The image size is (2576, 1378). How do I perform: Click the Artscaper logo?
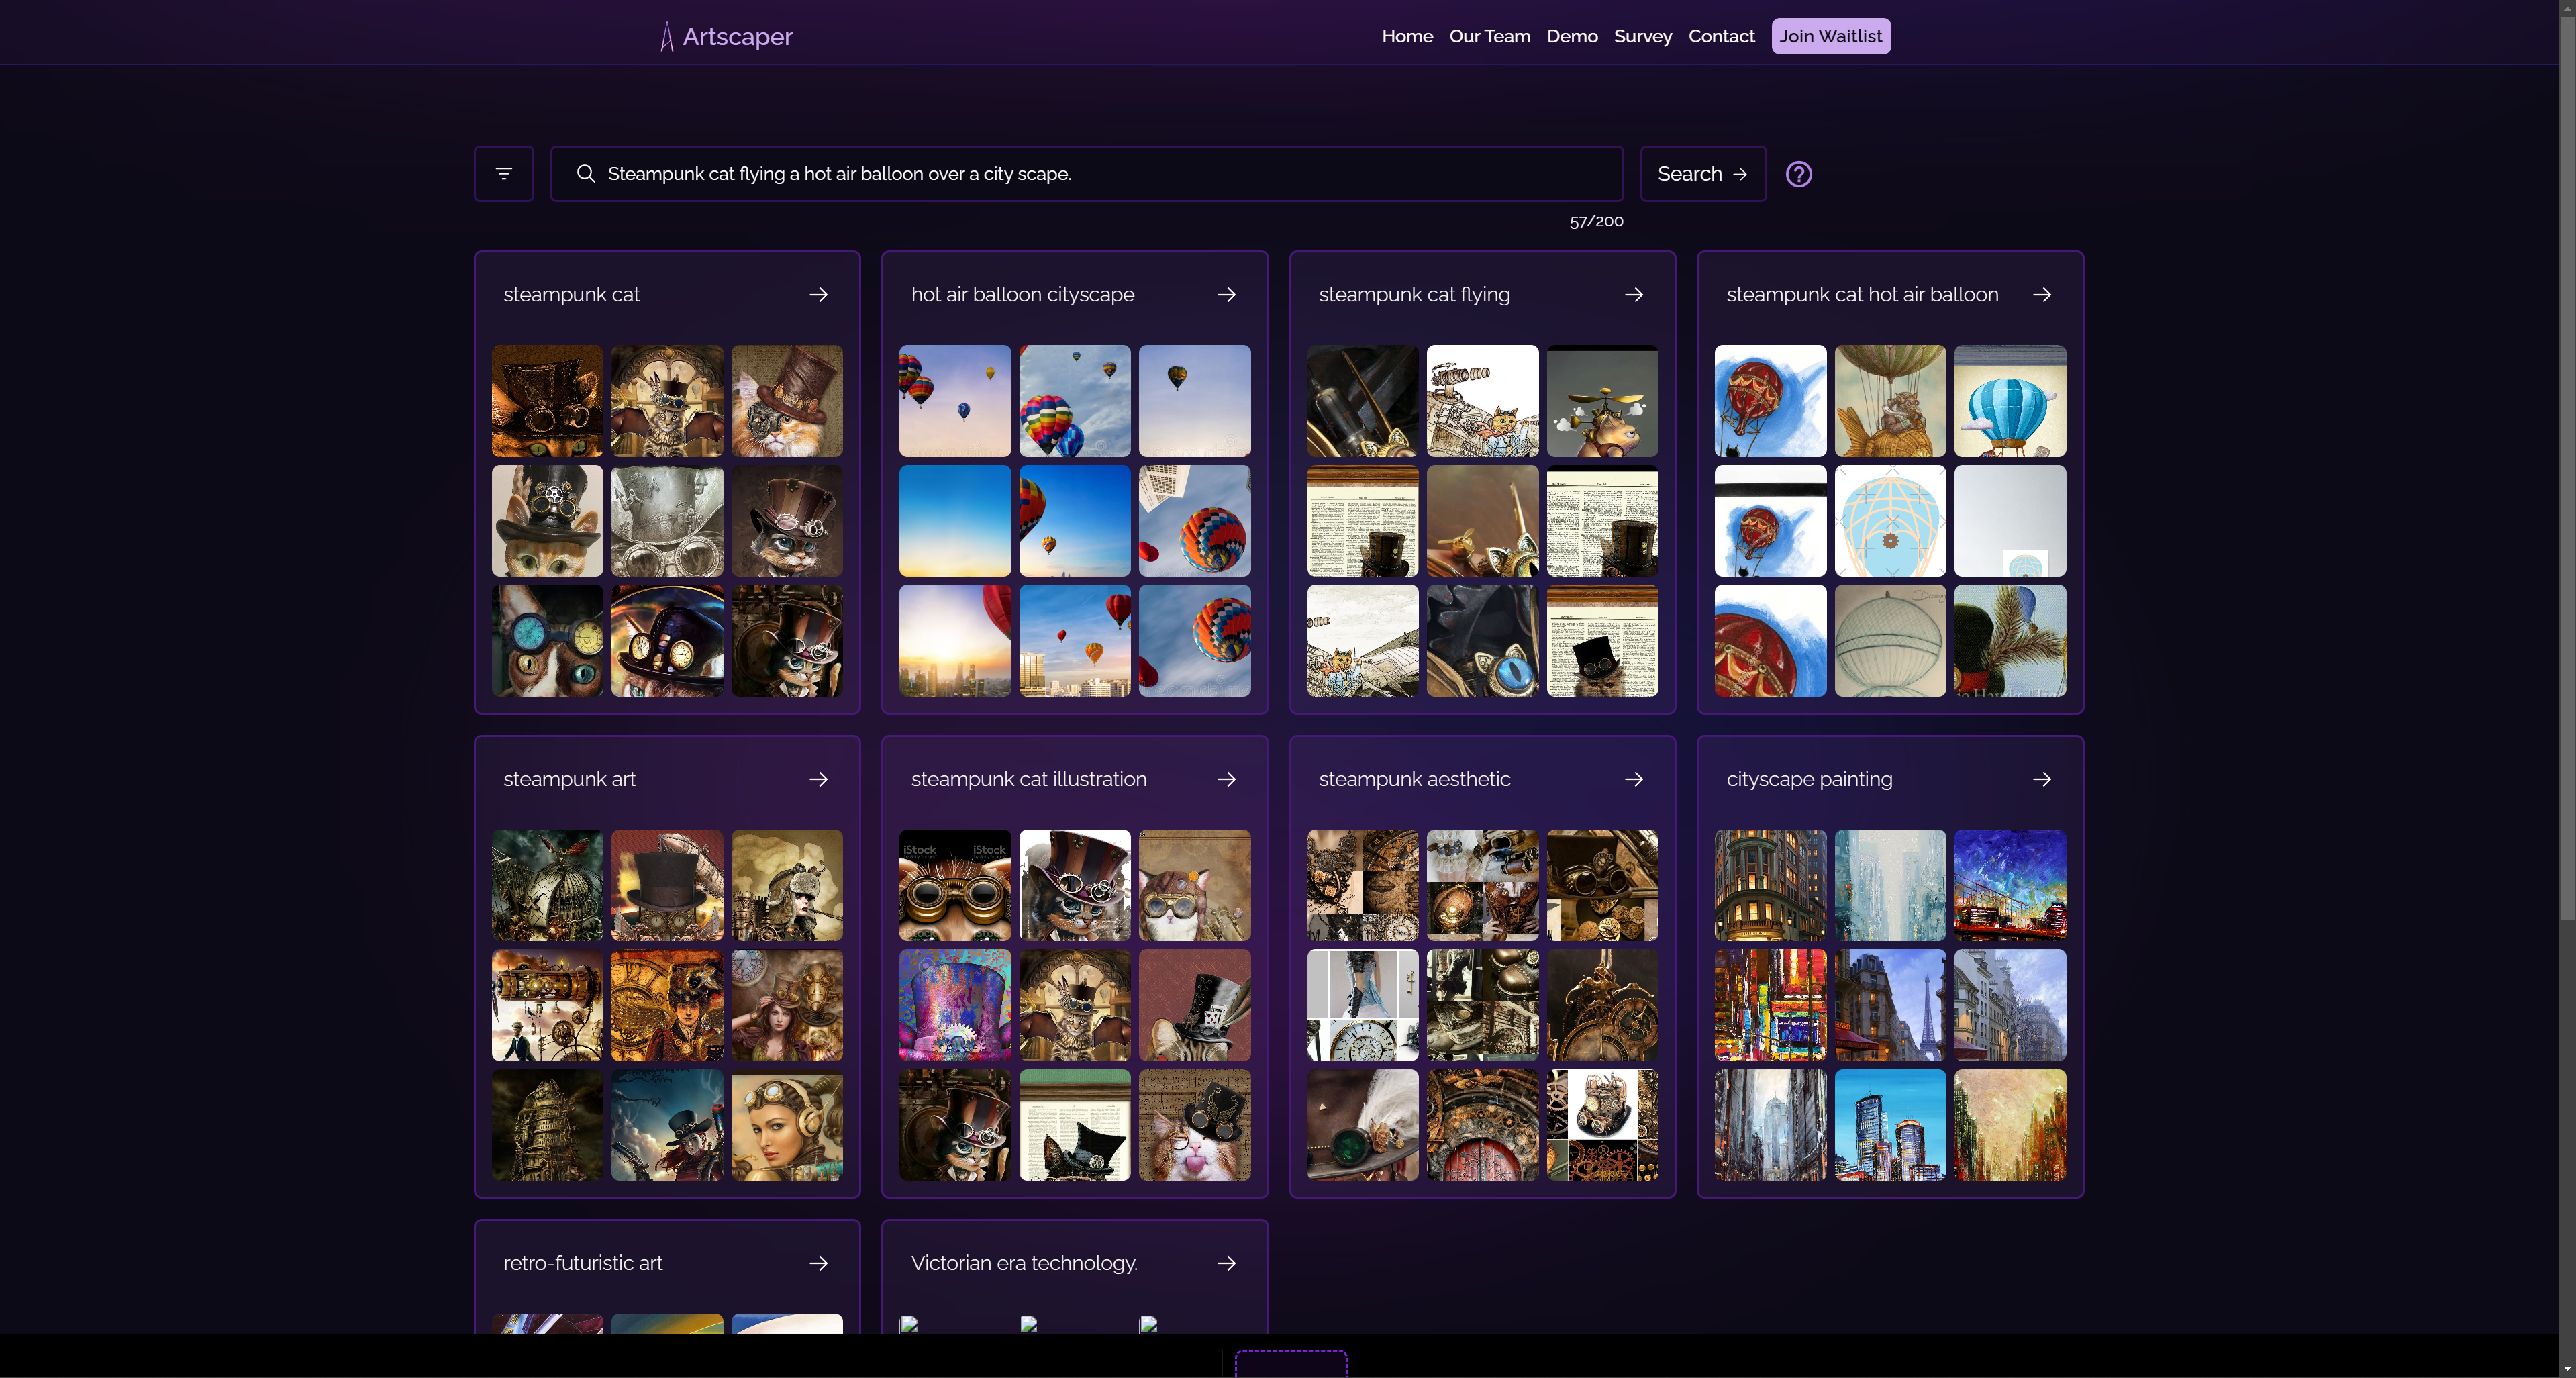[726, 36]
